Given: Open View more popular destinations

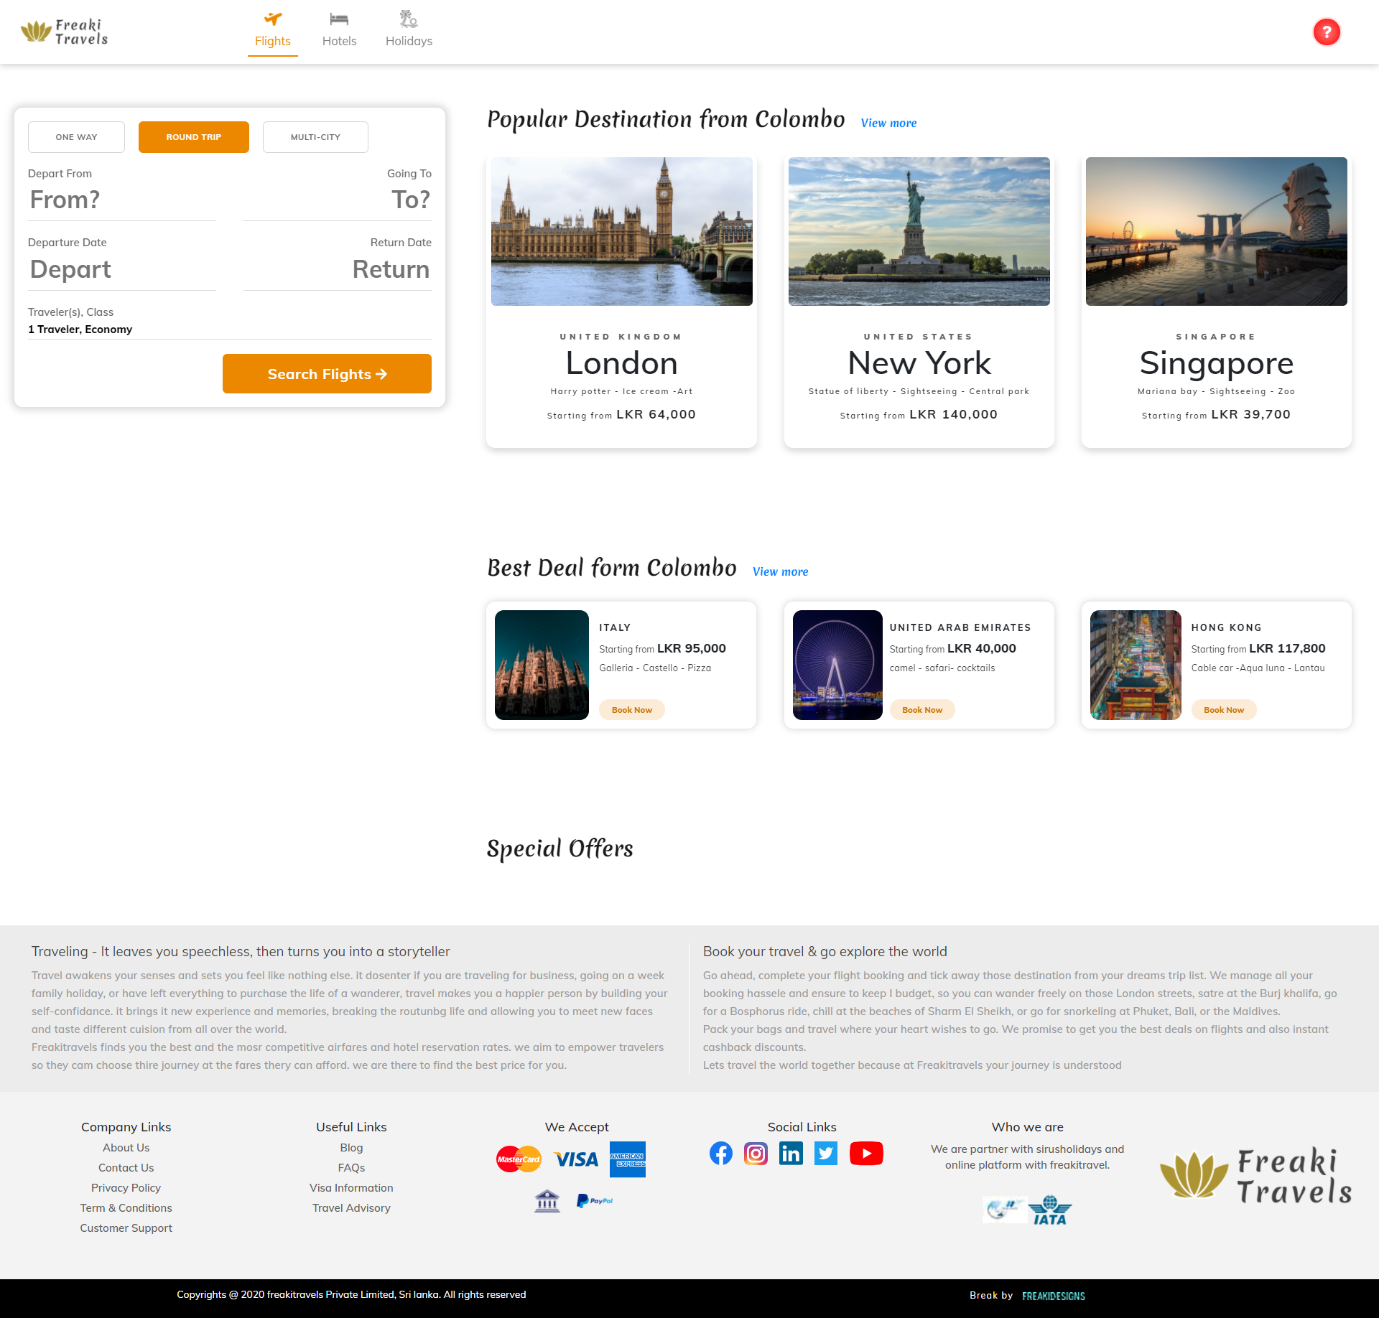Looking at the screenshot, I should coord(888,122).
